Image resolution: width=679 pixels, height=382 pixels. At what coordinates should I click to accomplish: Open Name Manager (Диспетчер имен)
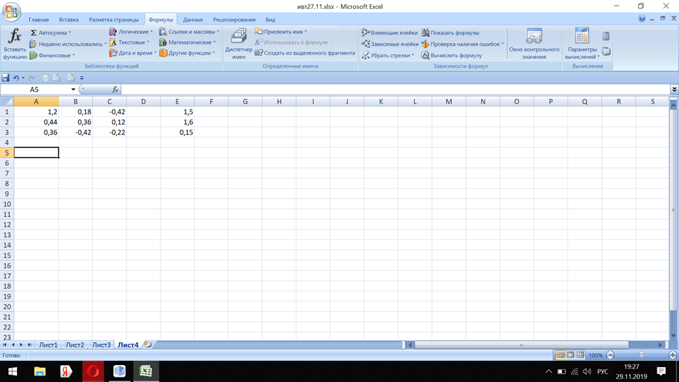(x=238, y=43)
